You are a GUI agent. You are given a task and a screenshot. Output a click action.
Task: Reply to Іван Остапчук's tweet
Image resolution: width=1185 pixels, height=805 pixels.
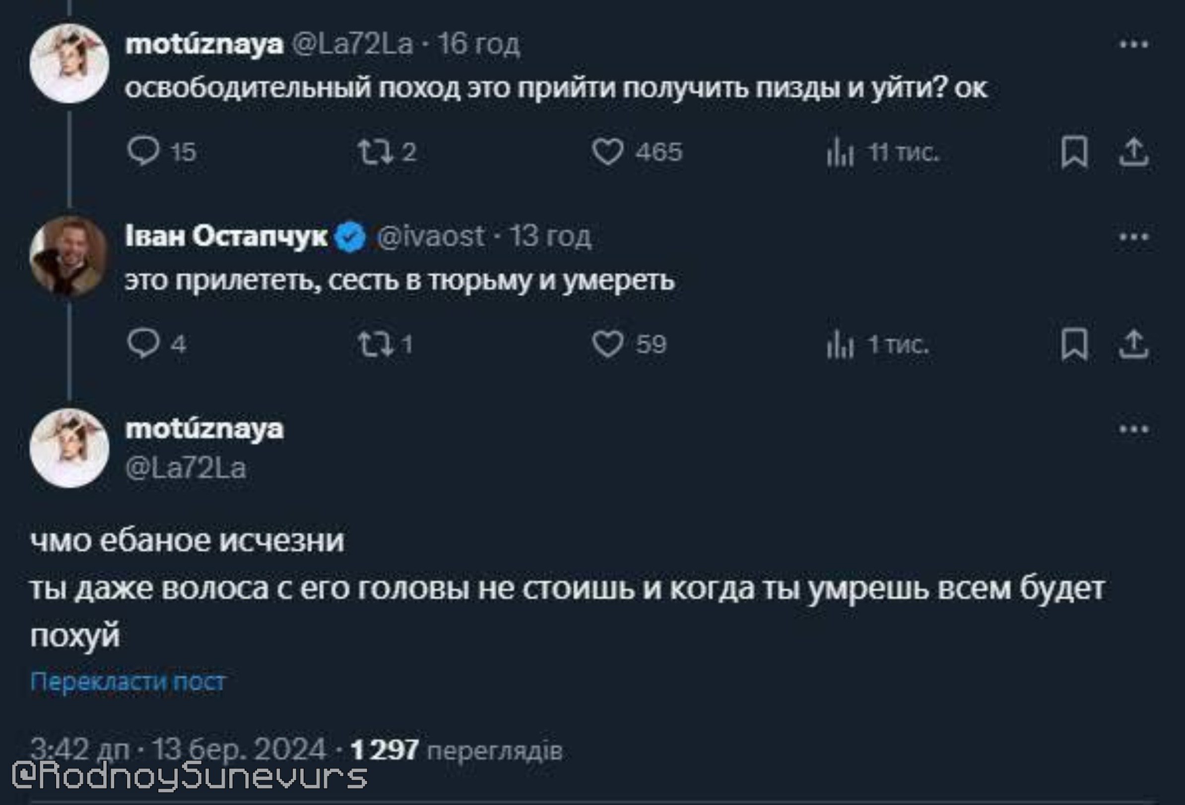click(x=143, y=344)
